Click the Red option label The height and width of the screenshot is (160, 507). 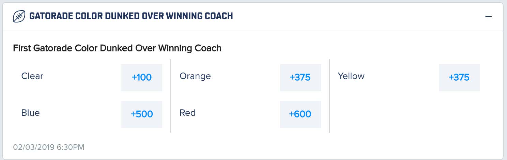coord(187,113)
